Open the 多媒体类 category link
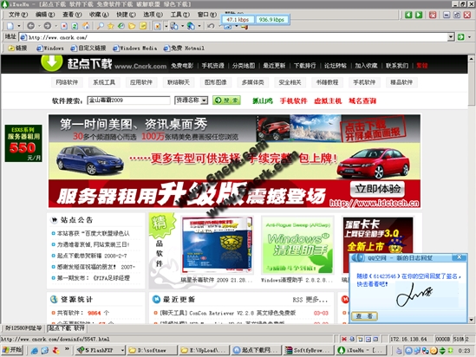The image size is (476, 357). tap(252, 82)
